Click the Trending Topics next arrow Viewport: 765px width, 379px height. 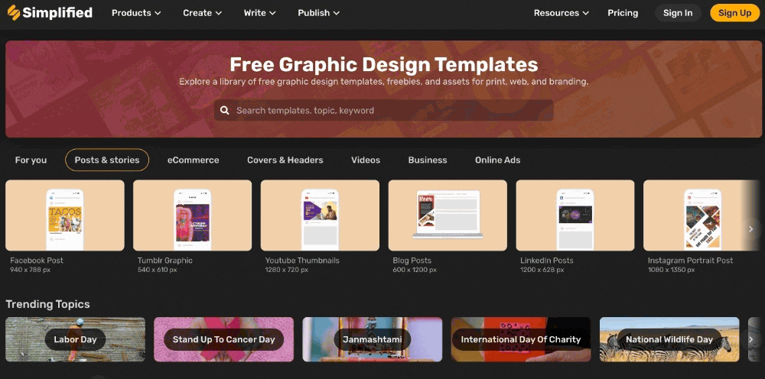click(751, 339)
